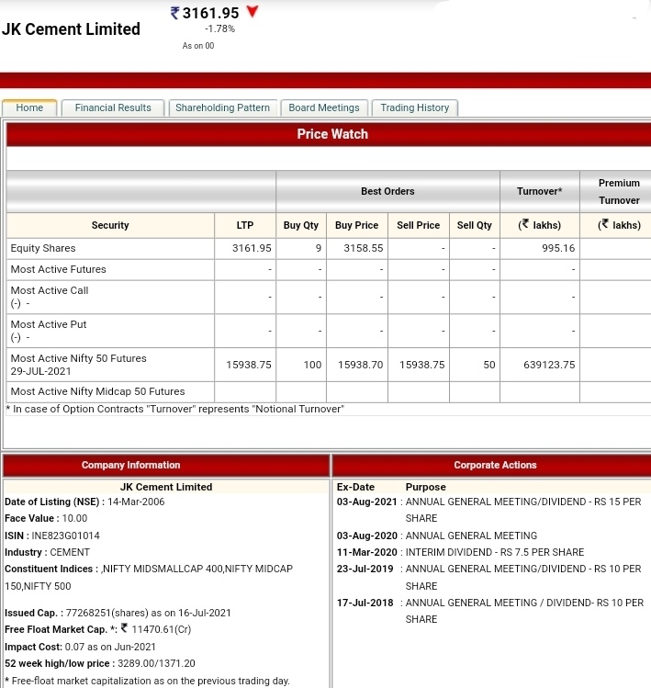The height and width of the screenshot is (688, 651).
Task: Select ISIN code INE823G01014
Action: (65, 536)
